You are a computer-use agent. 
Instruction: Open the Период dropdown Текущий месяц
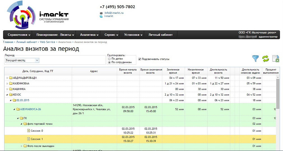tap(22, 61)
